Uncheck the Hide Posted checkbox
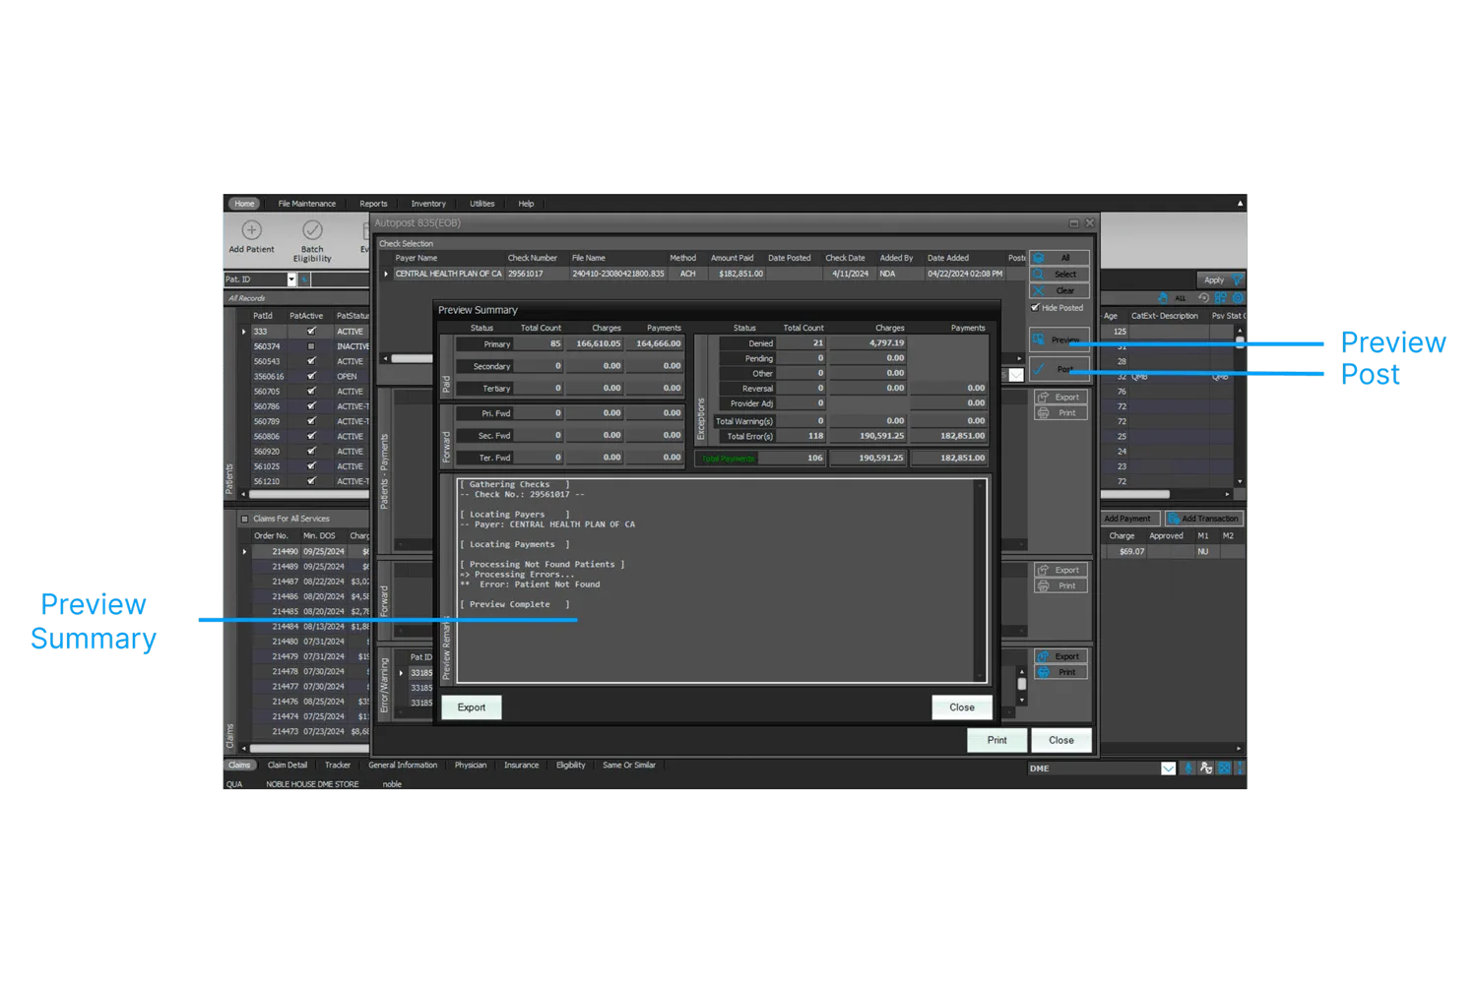Viewport: 1477px width, 984px height. [x=1035, y=308]
